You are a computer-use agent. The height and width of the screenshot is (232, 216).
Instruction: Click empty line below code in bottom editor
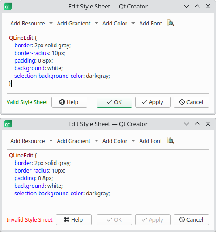(x=108, y=201)
